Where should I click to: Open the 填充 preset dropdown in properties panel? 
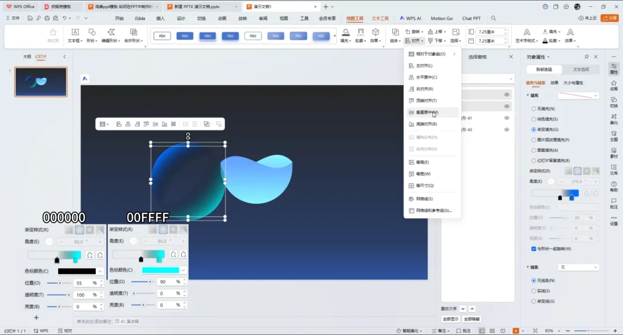coord(578,96)
